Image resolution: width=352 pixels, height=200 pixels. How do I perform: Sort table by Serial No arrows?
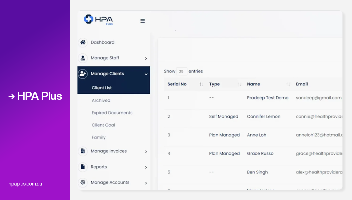pyautogui.click(x=201, y=84)
